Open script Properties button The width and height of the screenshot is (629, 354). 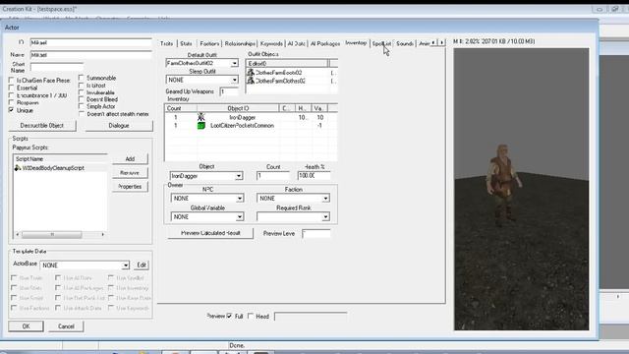[130, 187]
